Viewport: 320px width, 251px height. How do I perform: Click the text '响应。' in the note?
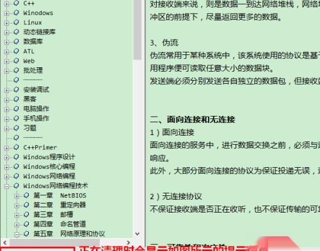click(x=160, y=158)
